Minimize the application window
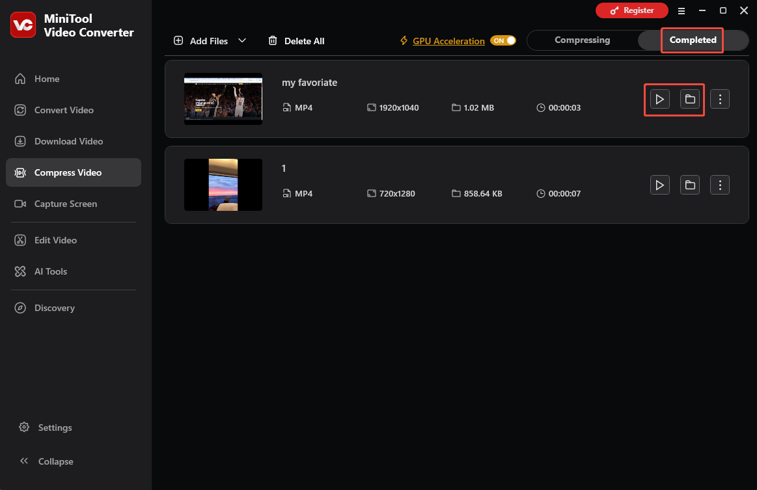The height and width of the screenshot is (490, 757). click(x=702, y=10)
